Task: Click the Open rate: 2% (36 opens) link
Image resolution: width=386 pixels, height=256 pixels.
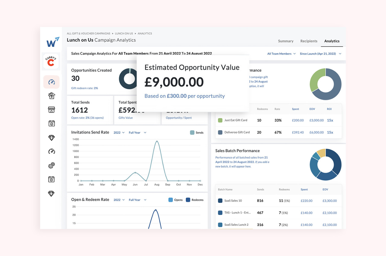Action: [87, 118]
